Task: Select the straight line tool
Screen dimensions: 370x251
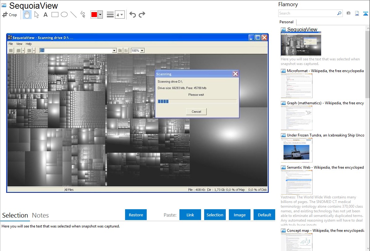Action: coord(74,15)
